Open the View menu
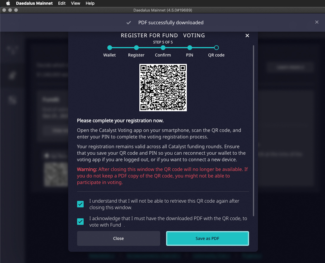Image resolution: width=325 pixels, height=263 pixels. point(76,3)
